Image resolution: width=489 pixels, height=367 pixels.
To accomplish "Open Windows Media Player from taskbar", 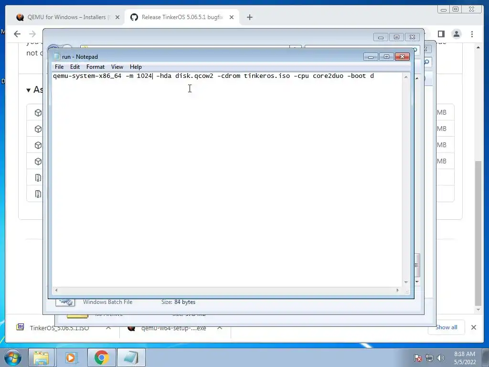I will click(71, 357).
